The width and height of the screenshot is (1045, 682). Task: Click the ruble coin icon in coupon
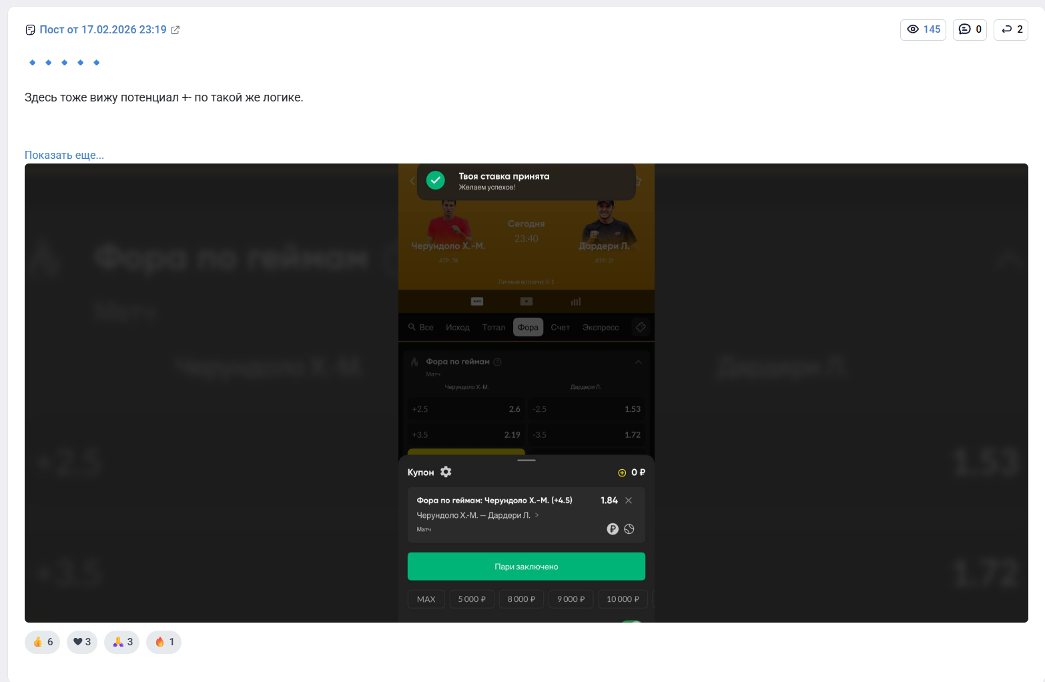click(613, 529)
